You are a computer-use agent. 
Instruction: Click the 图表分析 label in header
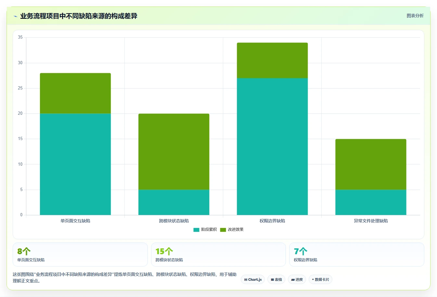(415, 16)
